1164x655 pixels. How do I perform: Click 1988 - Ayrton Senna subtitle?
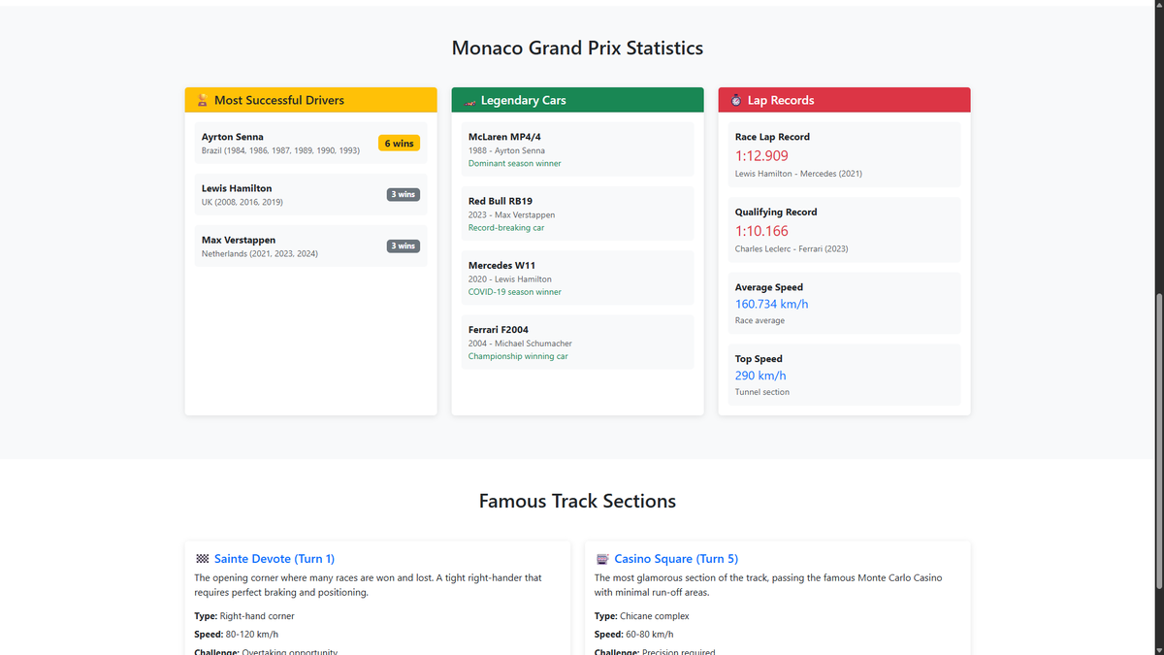[506, 151]
